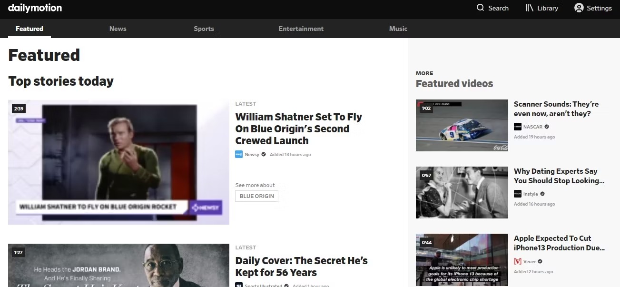Open Search with the magnifier icon
This screenshot has height=287, width=620.
[x=481, y=8]
